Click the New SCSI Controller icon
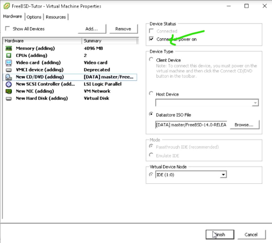This screenshot has width=272, height=243. pos(9,84)
